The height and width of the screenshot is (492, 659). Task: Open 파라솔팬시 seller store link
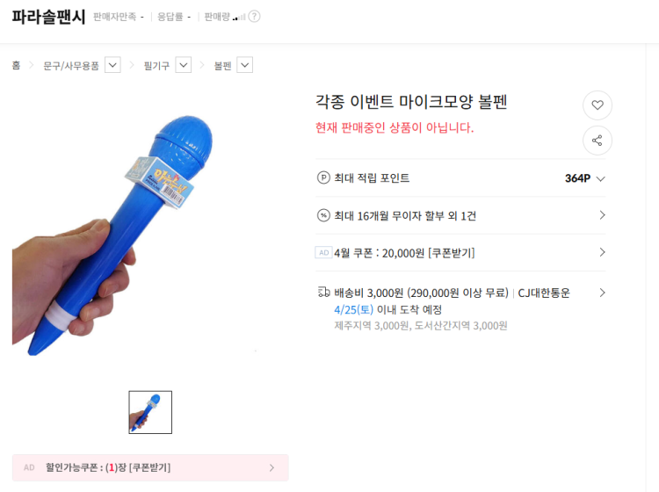(x=48, y=17)
